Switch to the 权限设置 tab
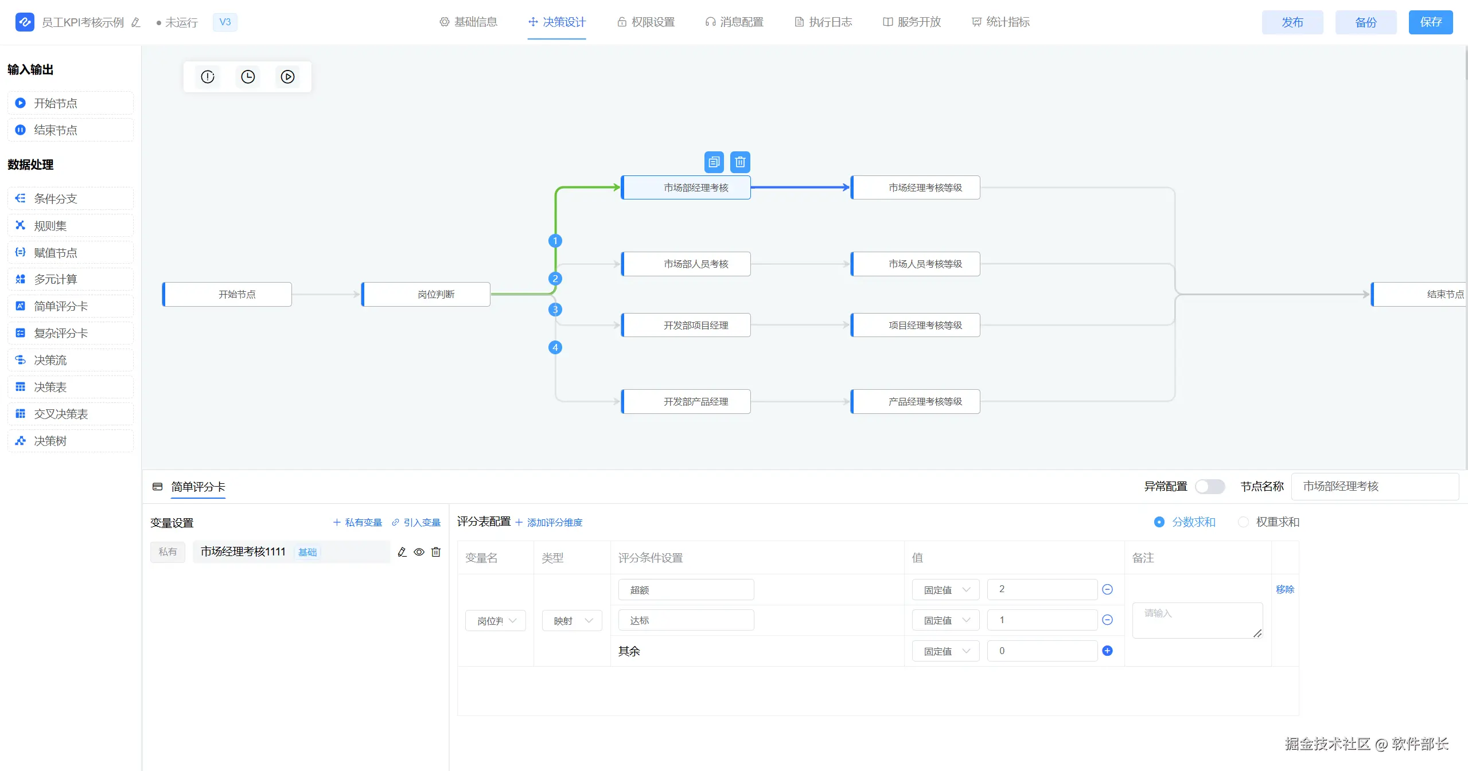Image resolution: width=1468 pixels, height=771 pixels. [646, 22]
